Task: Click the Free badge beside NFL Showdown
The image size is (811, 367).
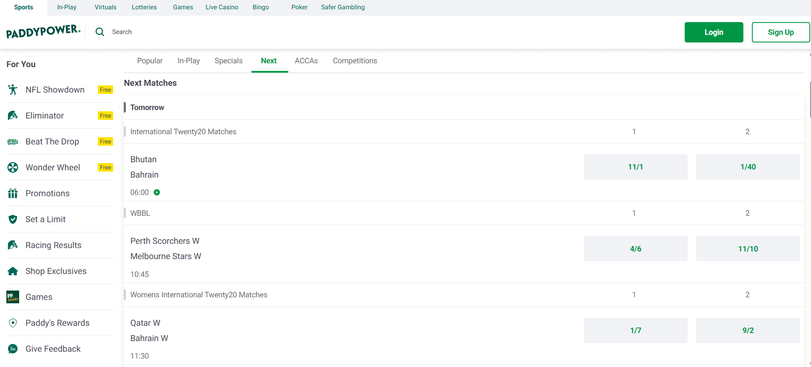Action: [x=105, y=90]
